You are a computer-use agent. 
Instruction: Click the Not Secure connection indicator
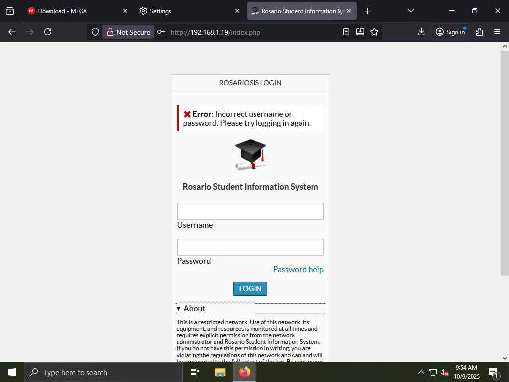click(x=128, y=32)
